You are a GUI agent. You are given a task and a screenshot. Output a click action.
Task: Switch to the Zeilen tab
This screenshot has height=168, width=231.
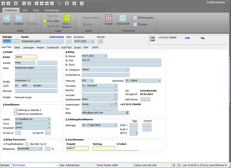click(x=17, y=48)
